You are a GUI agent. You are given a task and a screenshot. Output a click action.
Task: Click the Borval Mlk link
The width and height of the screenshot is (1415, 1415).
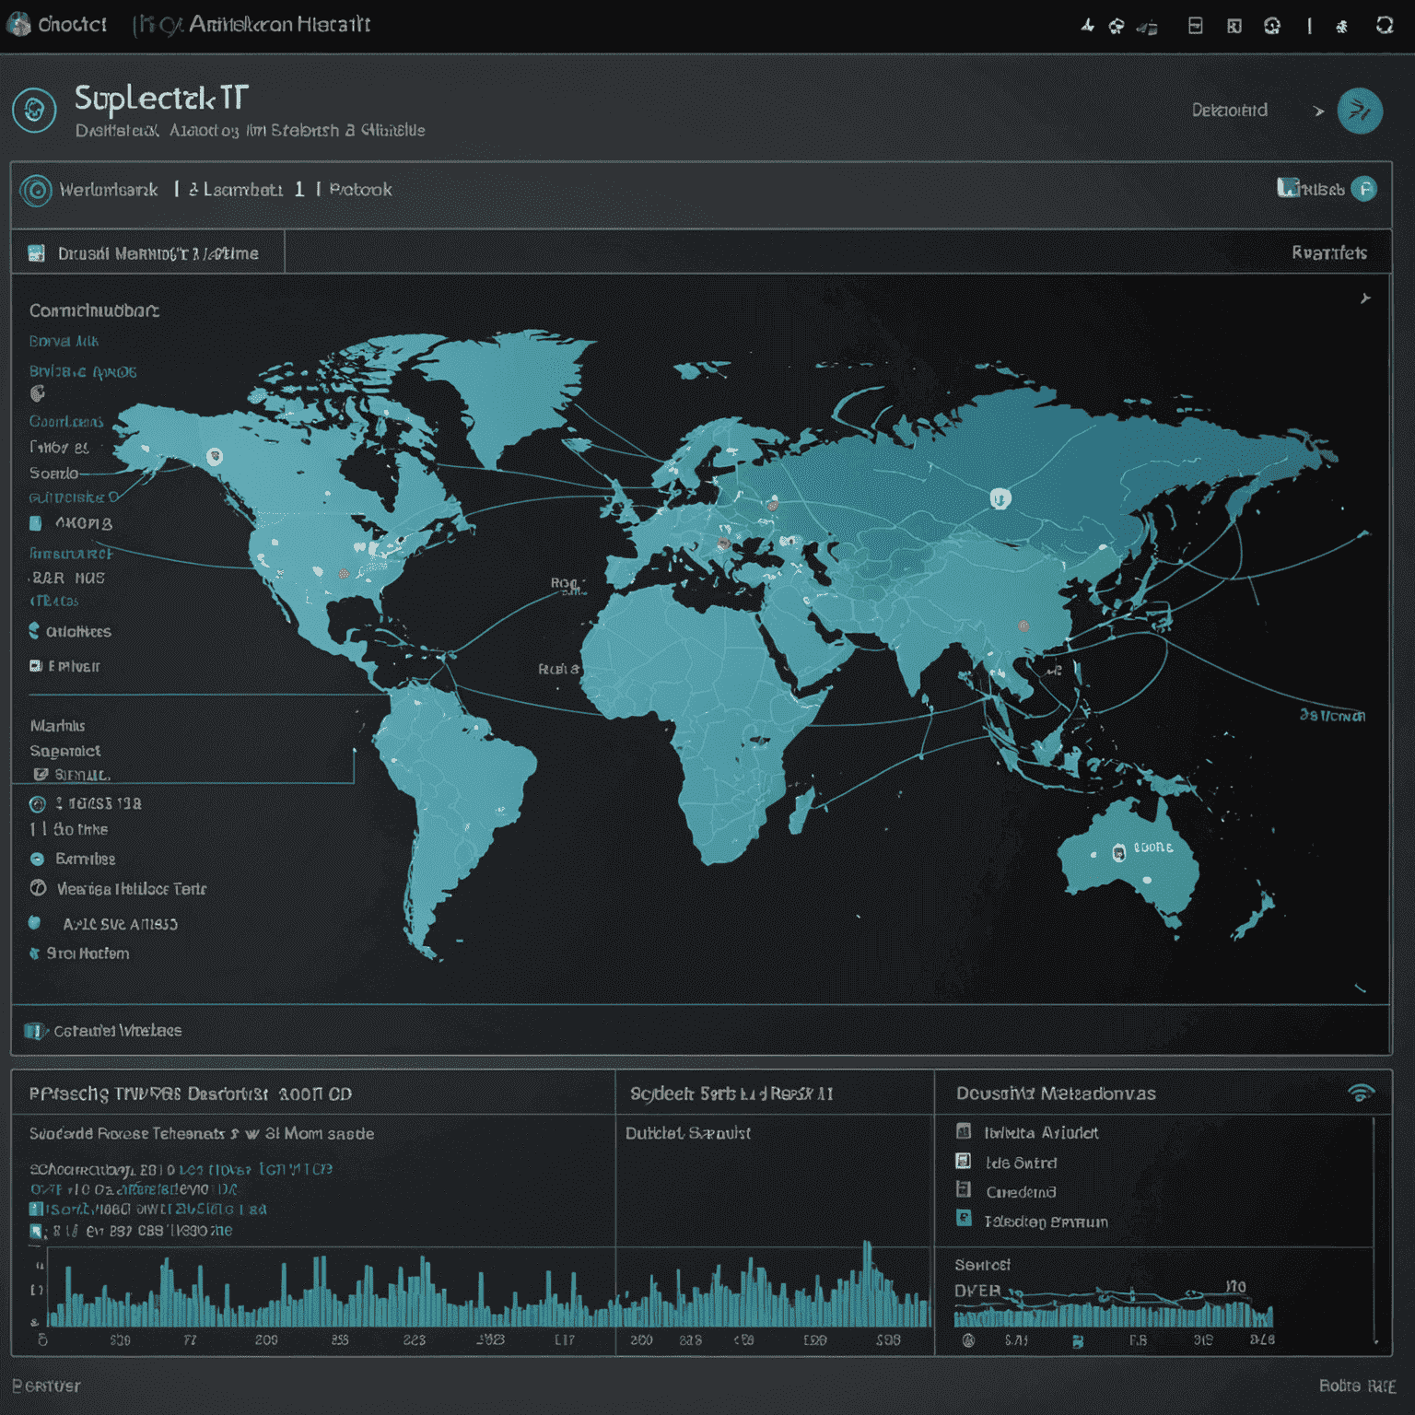64,342
